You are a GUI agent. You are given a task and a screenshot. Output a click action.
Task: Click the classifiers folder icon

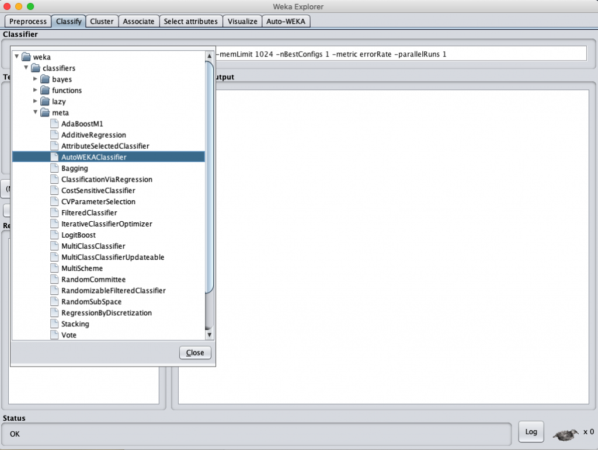pyautogui.click(x=36, y=68)
